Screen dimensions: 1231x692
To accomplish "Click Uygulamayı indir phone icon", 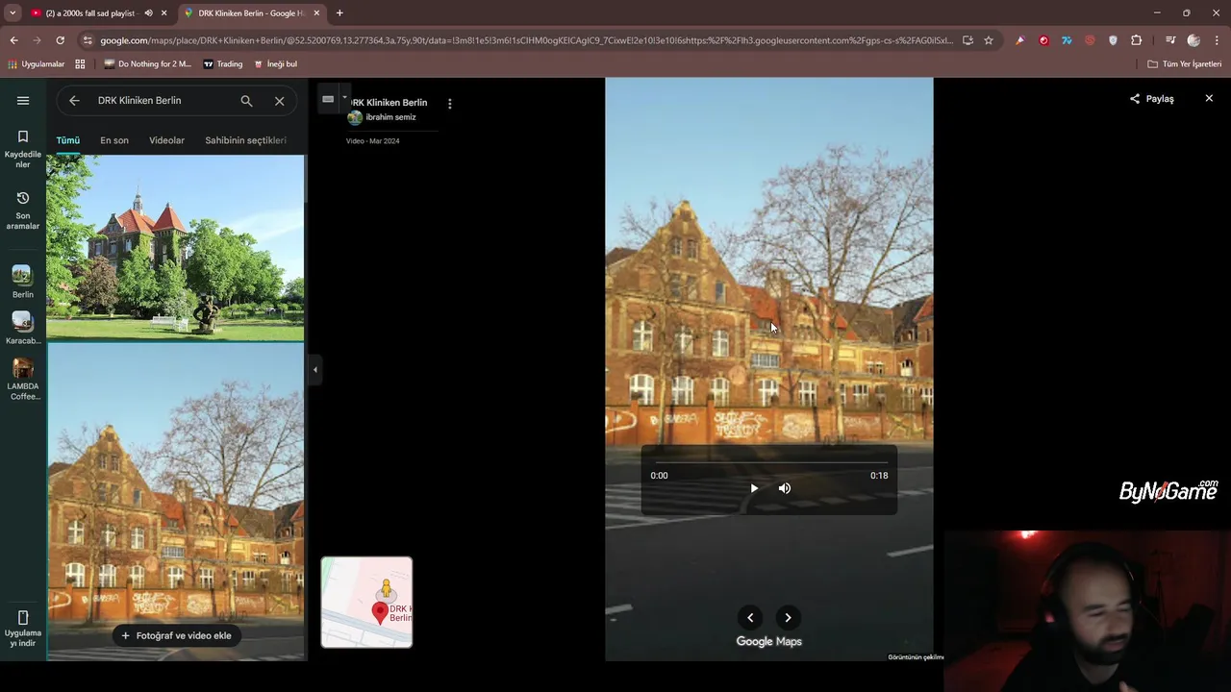I will (23, 618).
